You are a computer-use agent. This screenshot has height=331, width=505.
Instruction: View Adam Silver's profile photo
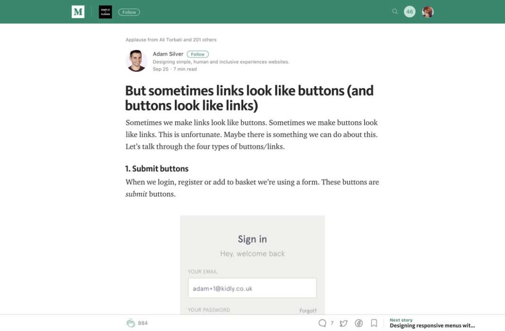[x=136, y=61]
